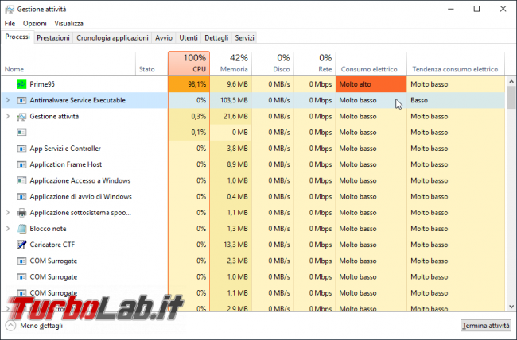
Task: Open the Avvio tab
Action: 164,38
